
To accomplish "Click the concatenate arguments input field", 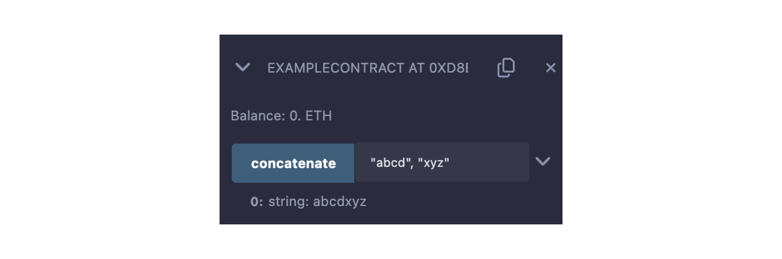I will coord(442,162).
